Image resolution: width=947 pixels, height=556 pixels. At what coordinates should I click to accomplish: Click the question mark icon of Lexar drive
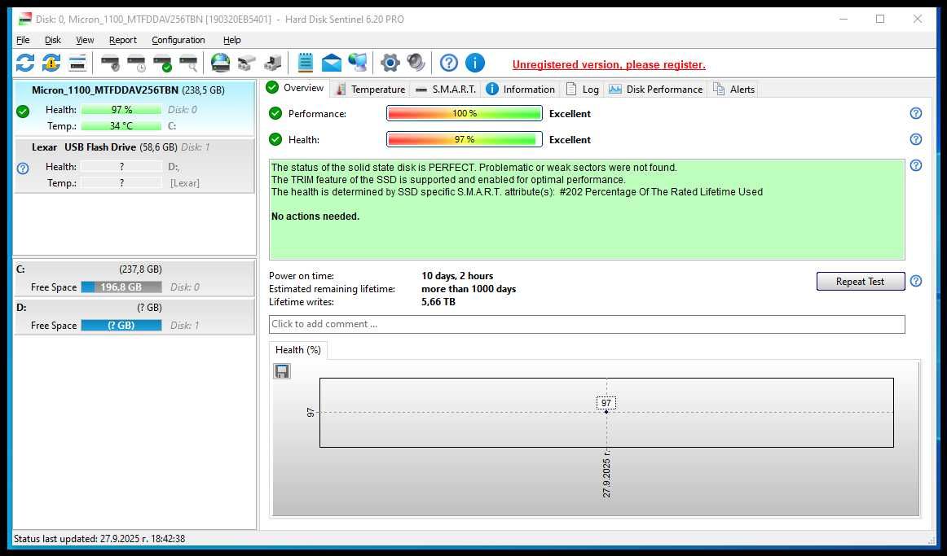coord(23,169)
